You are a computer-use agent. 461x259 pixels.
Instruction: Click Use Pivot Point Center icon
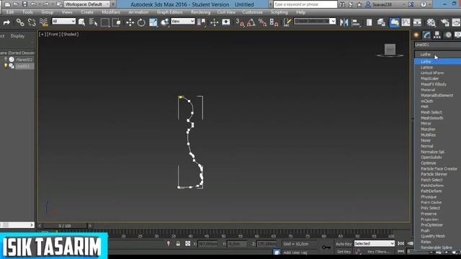(202, 22)
